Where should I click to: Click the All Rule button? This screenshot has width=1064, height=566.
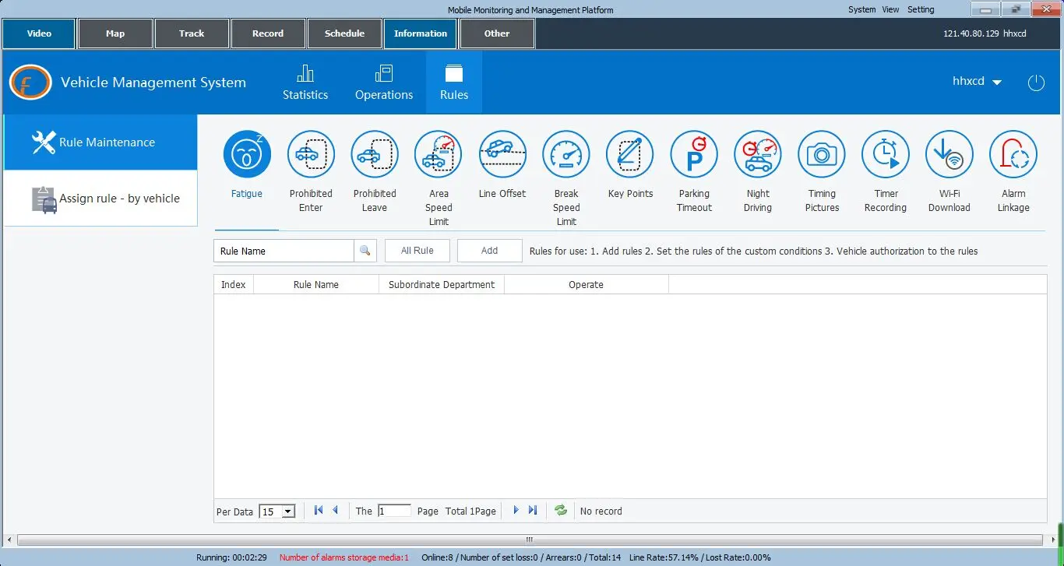click(417, 251)
